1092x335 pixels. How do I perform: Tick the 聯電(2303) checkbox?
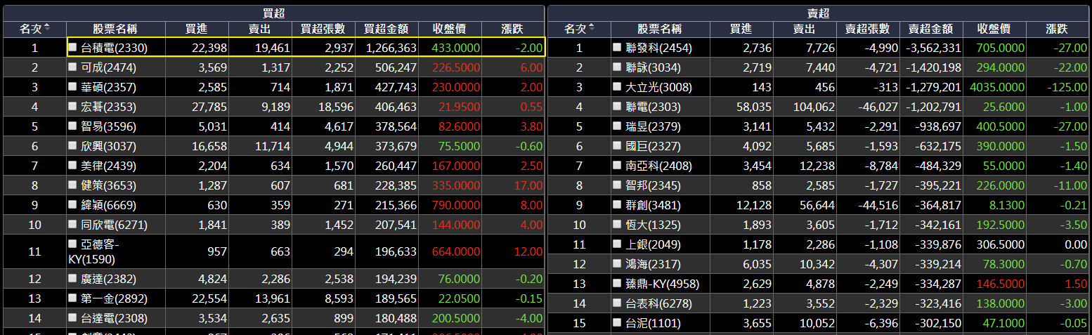pos(617,107)
